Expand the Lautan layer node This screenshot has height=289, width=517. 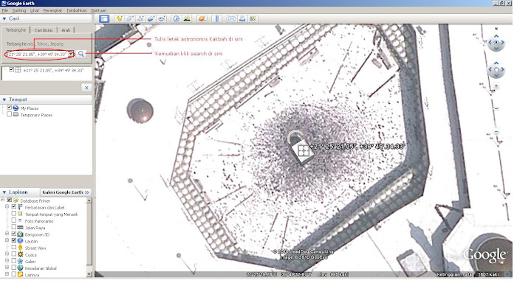pos(7,240)
